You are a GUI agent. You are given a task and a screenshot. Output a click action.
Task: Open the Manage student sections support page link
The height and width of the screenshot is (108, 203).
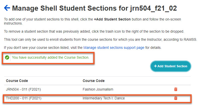click(x=114, y=47)
